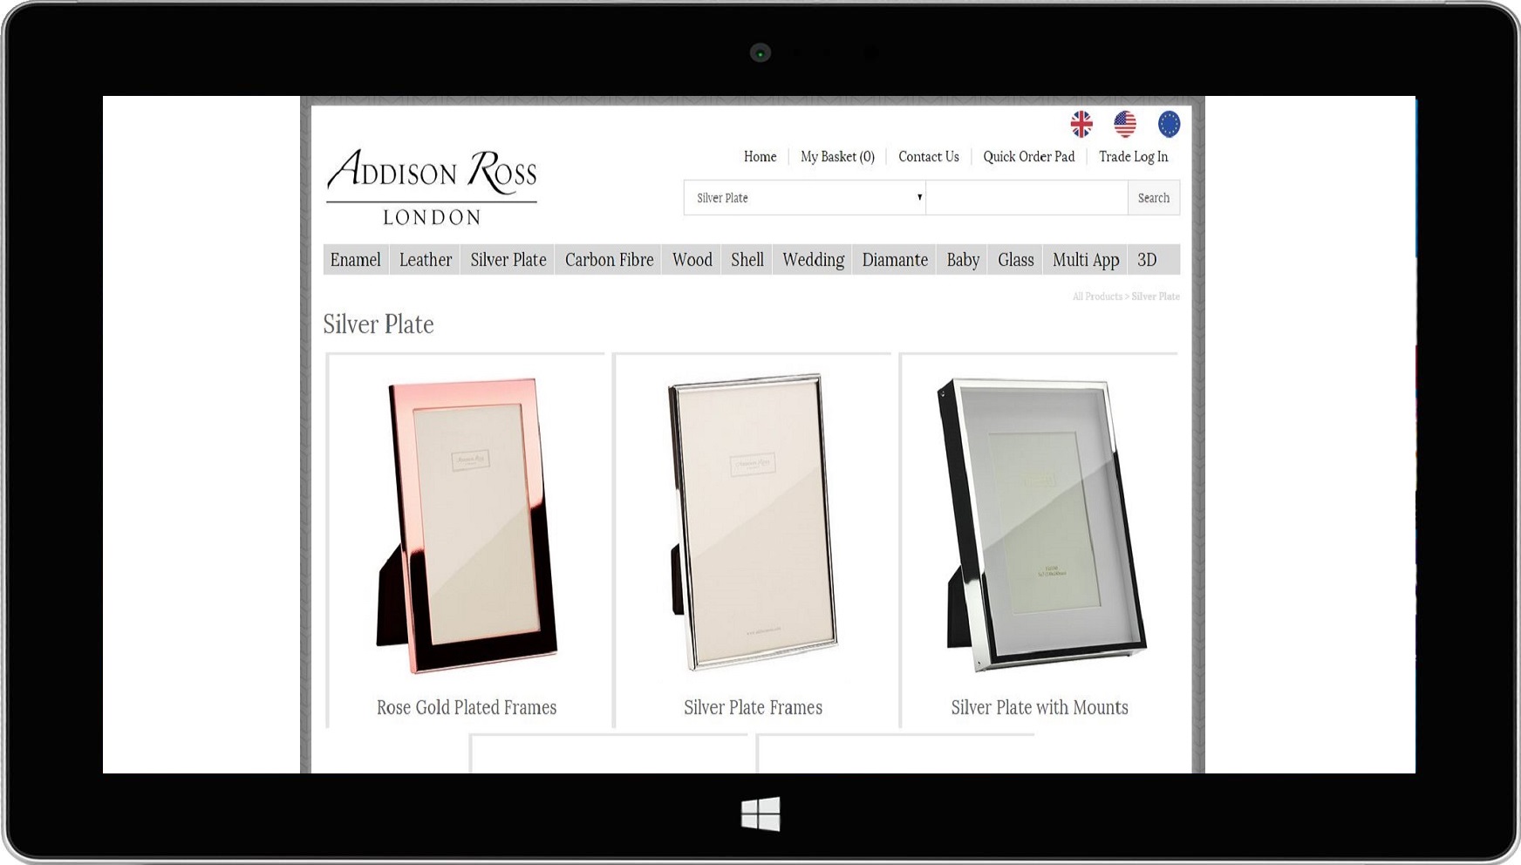
Task: Go to the Home link
Action: point(760,157)
